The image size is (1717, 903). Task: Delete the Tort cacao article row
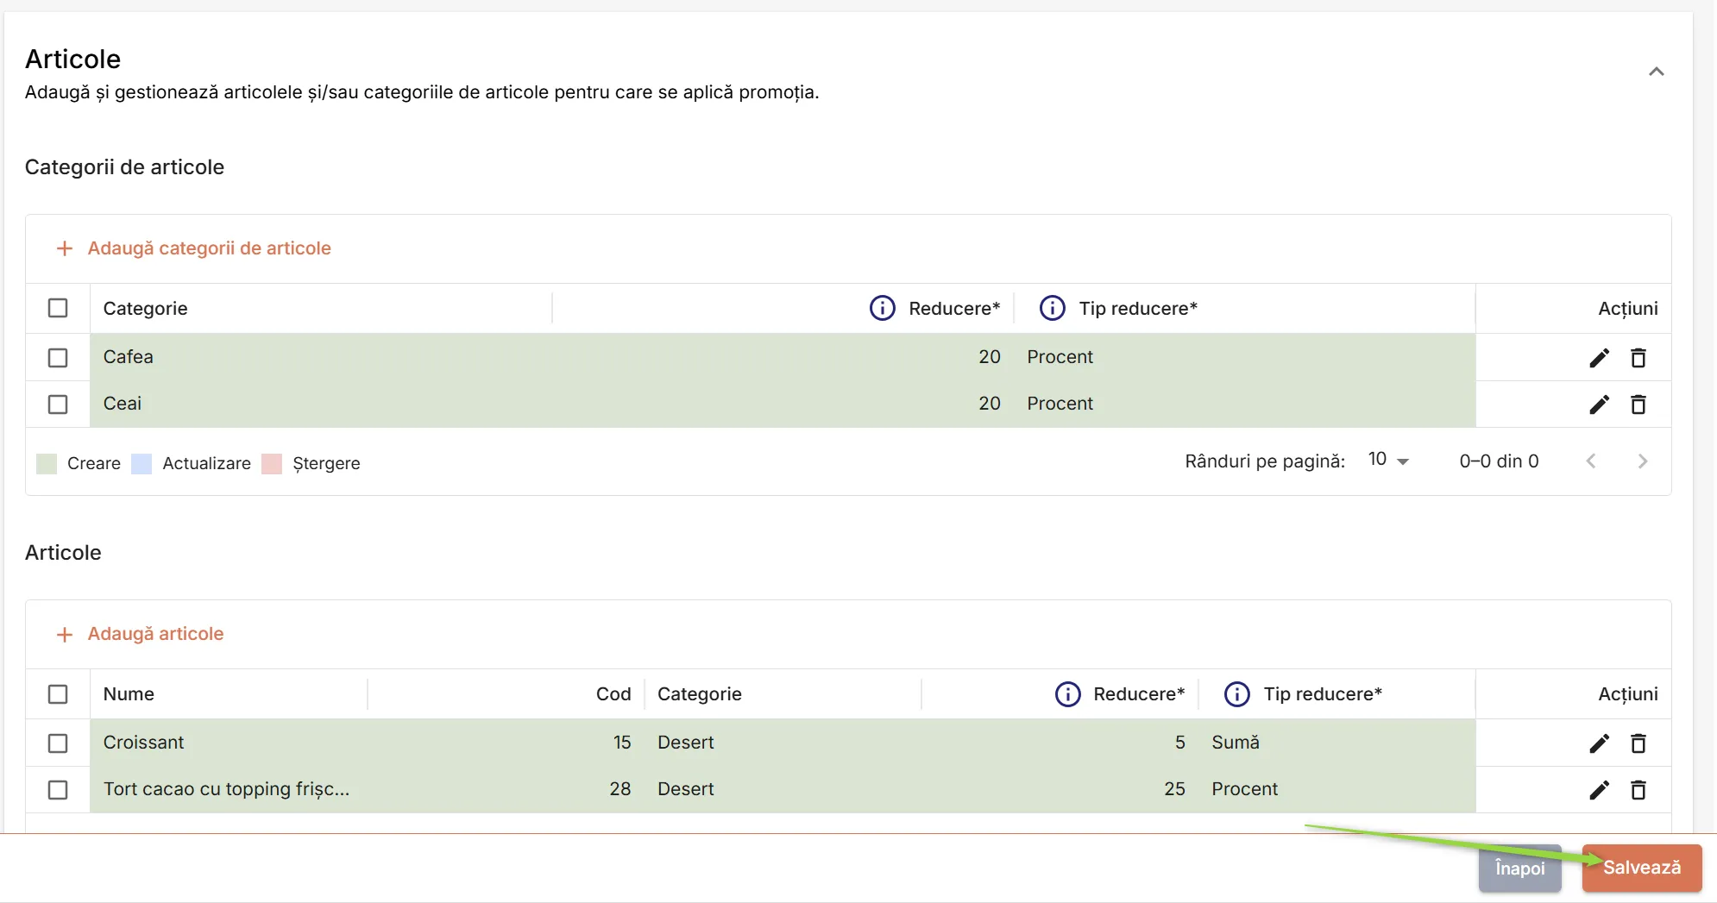1638,790
